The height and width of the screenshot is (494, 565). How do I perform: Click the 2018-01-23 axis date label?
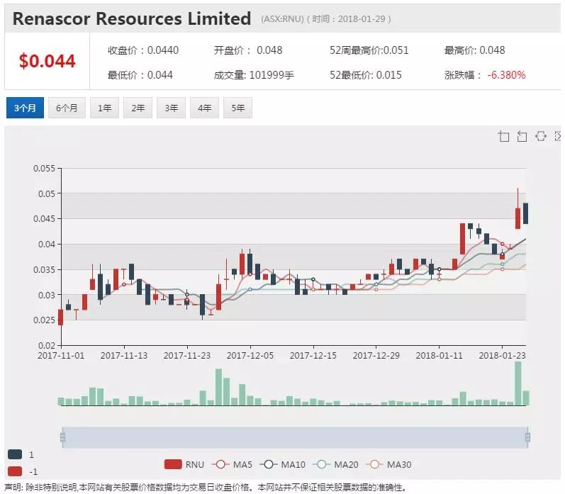[502, 355]
